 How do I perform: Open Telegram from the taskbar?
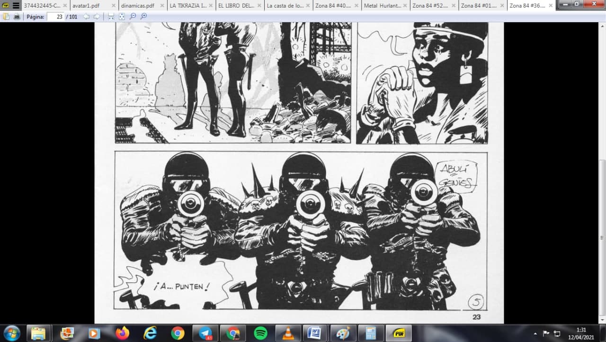(205, 333)
